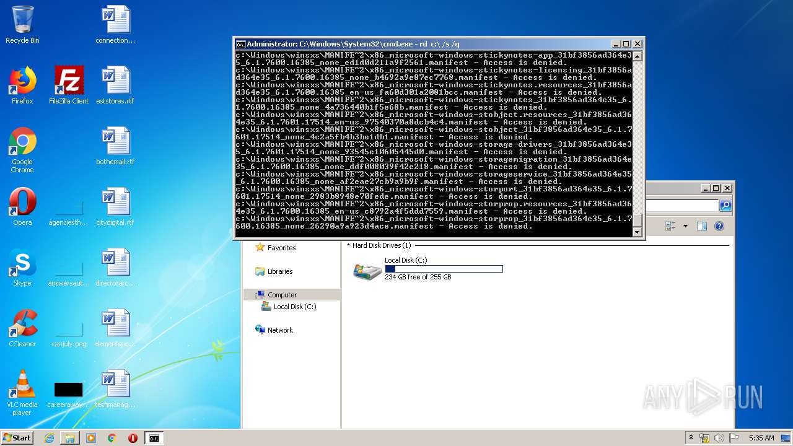Open the Opera desktop shortcut
The image size is (793, 446).
point(22,207)
